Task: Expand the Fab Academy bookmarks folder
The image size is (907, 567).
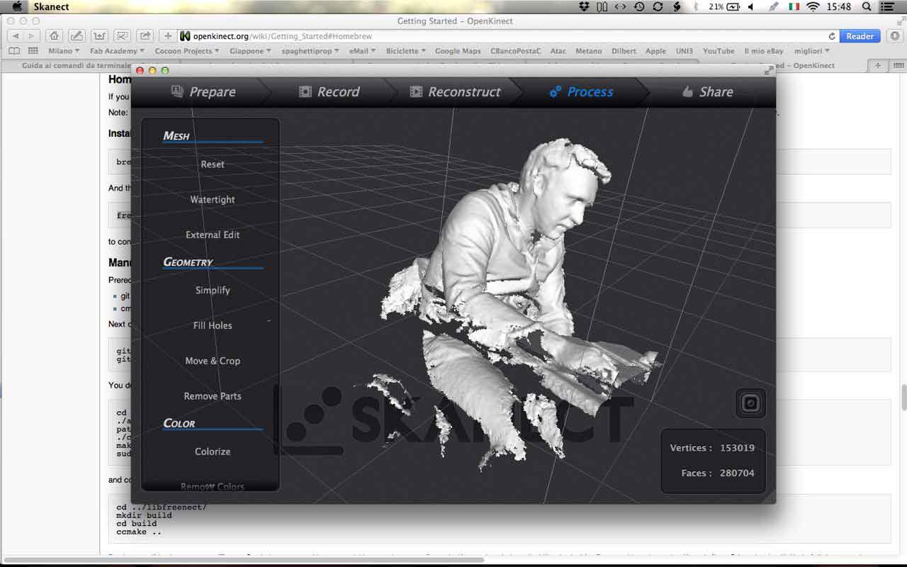Action: tap(117, 51)
